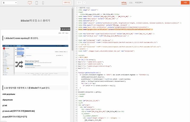Click the preview pane vertical scrollbar
The height and width of the screenshot is (122, 190).
(73, 29)
